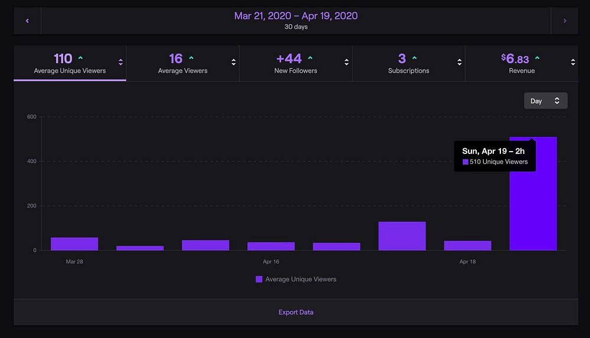
Task: Expand Revenue metric selector arrows
Action: pos(573,62)
